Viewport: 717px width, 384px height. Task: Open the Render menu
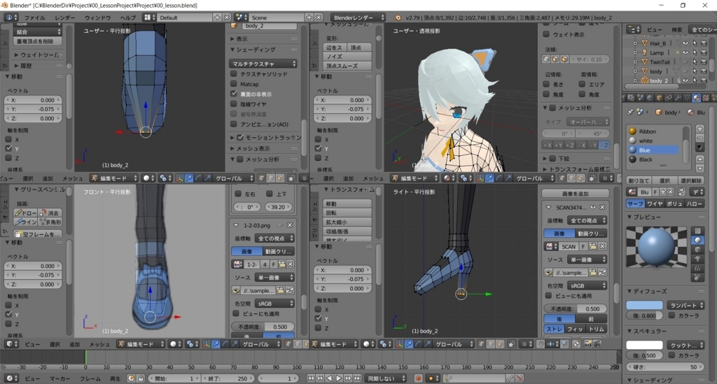click(65, 17)
